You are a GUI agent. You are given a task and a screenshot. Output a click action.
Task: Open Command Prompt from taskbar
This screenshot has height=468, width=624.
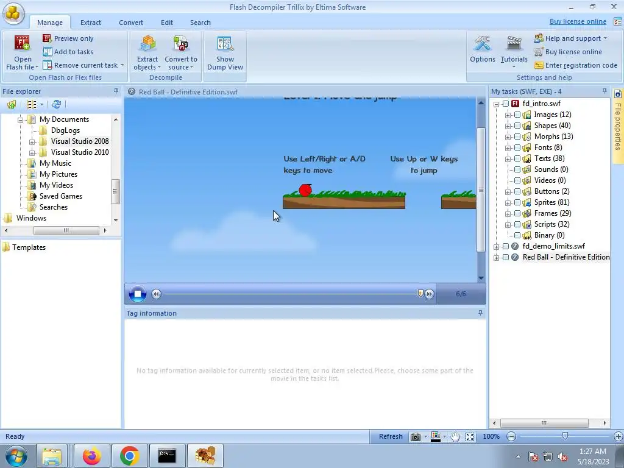pyautogui.click(x=167, y=456)
